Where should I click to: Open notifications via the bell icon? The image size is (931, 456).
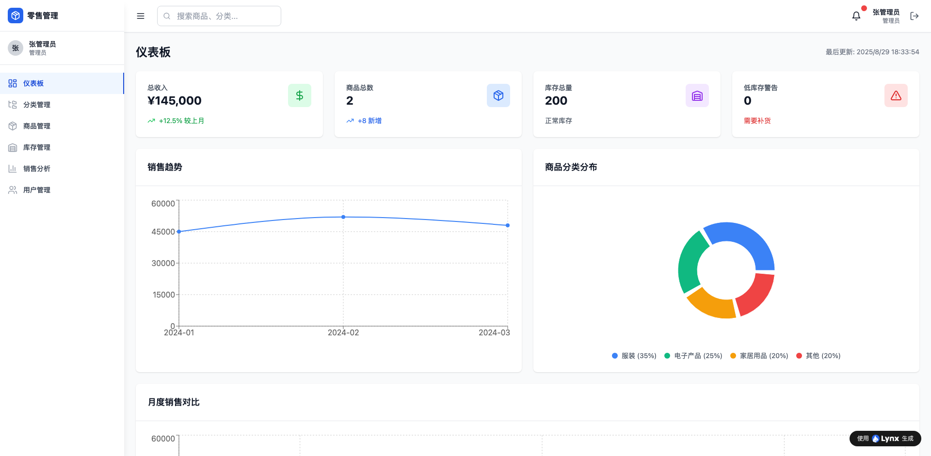click(x=856, y=16)
